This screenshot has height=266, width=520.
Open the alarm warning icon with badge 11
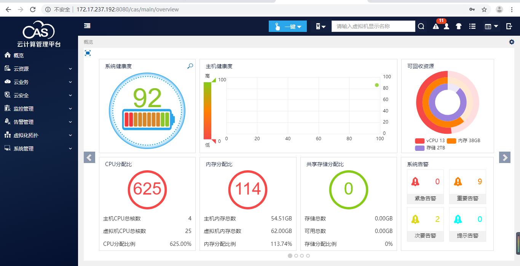436,26
